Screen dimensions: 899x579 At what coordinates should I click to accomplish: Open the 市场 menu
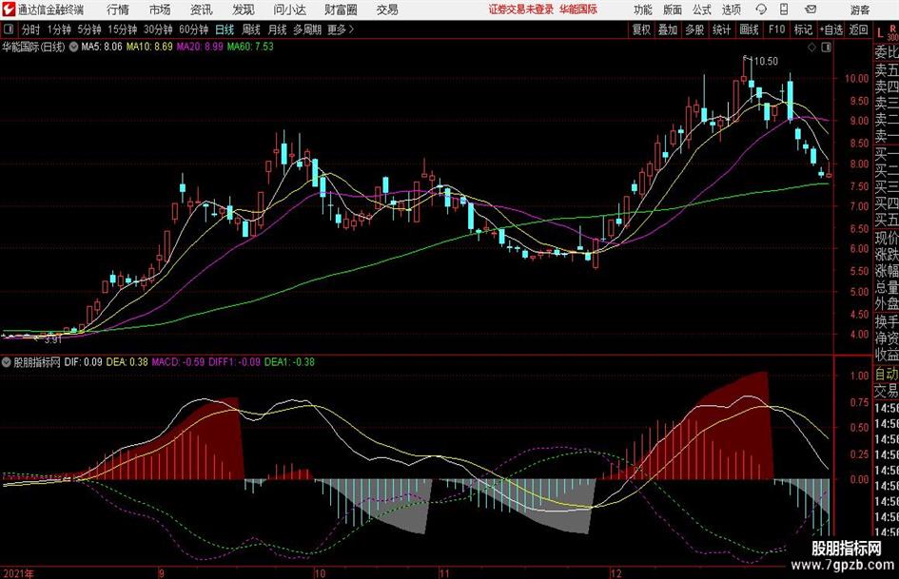pyautogui.click(x=160, y=10)
